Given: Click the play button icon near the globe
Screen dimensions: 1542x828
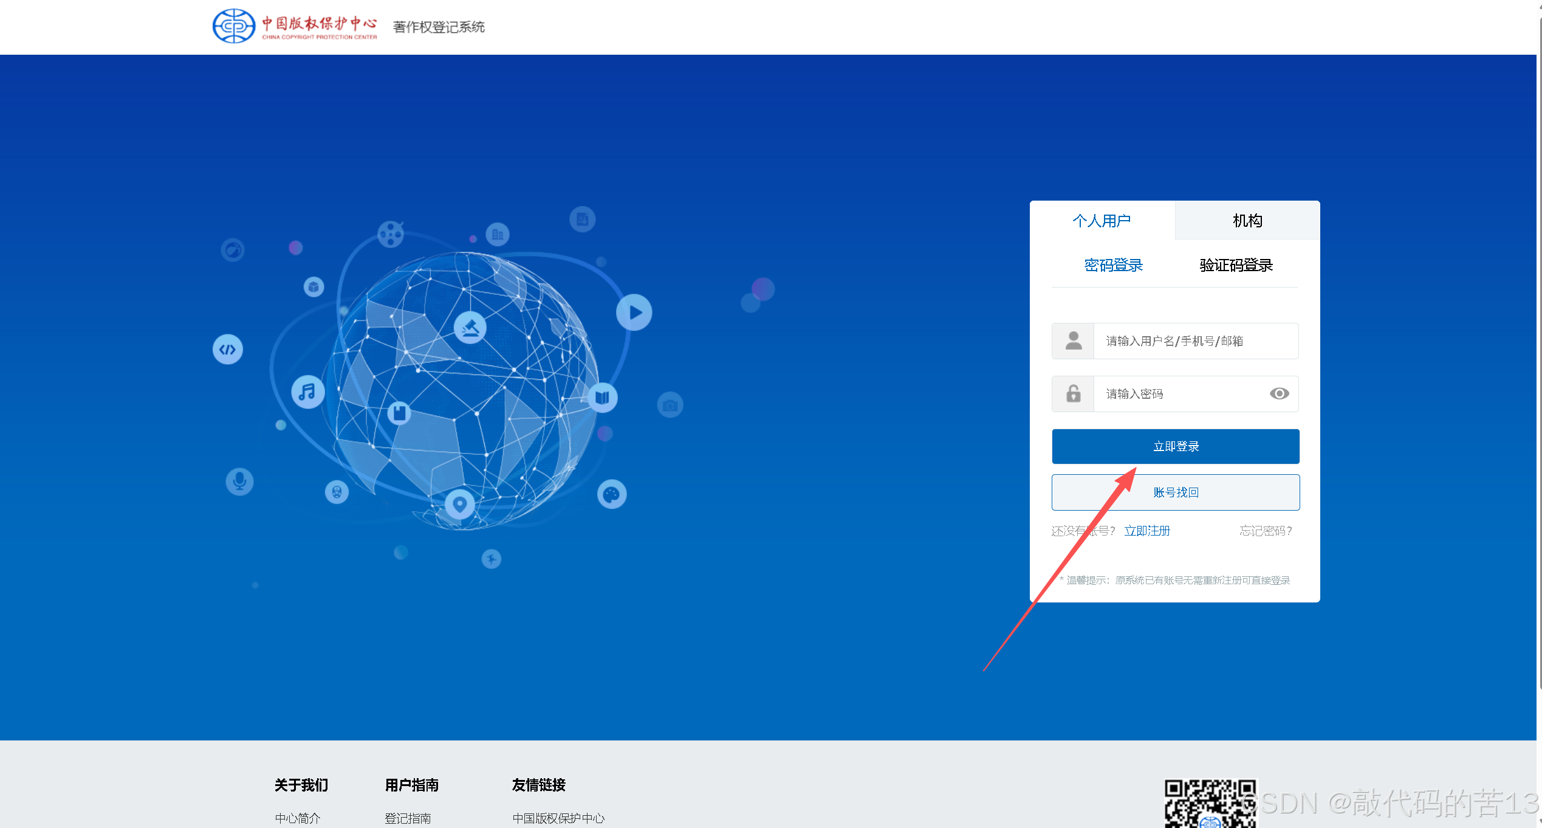Looking at the screenshot, I should pos(634,312).
